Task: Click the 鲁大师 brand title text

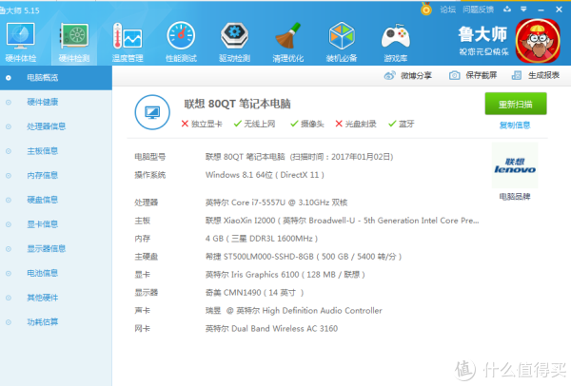Action: click(482, 34)
